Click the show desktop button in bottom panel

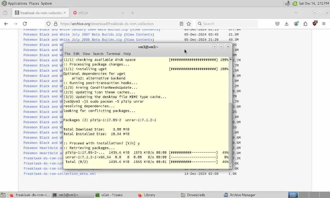[3, 195]
